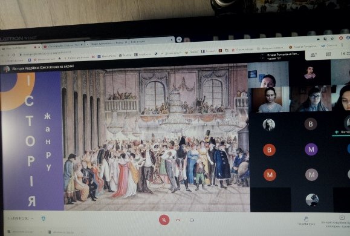This screenshot has height=236, width=350.
Task: Expand options for second downloaded file
Action: [82, 232]
